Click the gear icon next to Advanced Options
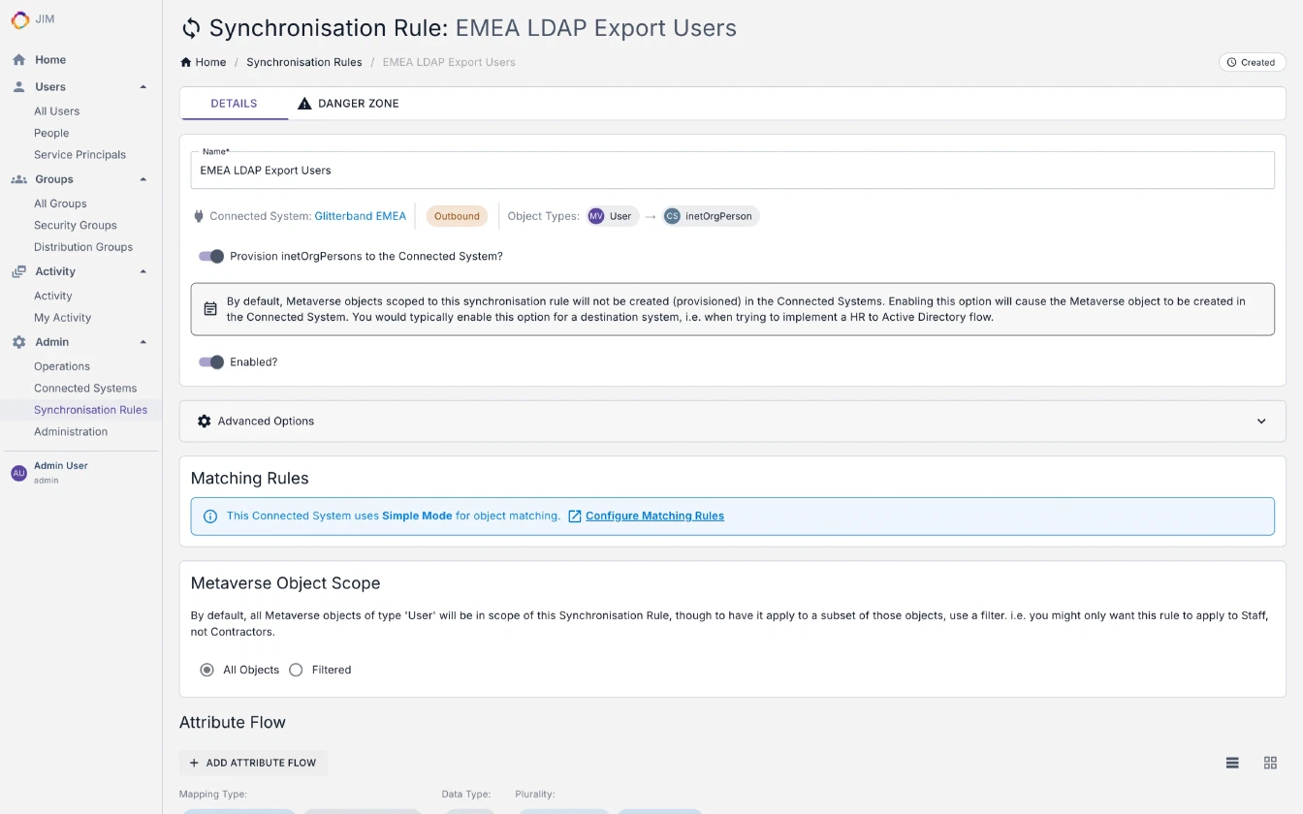The height and width of the screenshot is (814, 1303). (x=204, y=421)
